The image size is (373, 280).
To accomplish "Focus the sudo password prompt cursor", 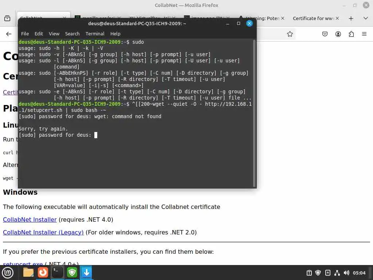I will (96, 135).
